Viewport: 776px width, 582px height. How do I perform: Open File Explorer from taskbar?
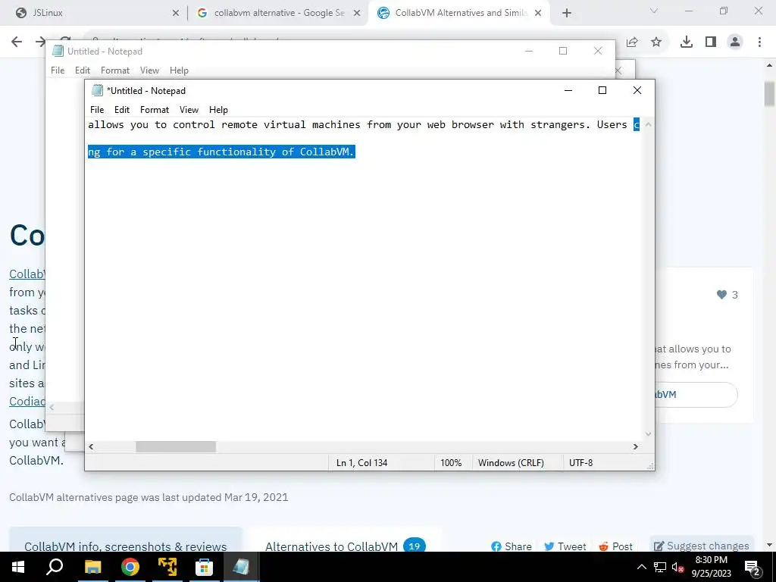pyautogui.click(x=92, y=567)
